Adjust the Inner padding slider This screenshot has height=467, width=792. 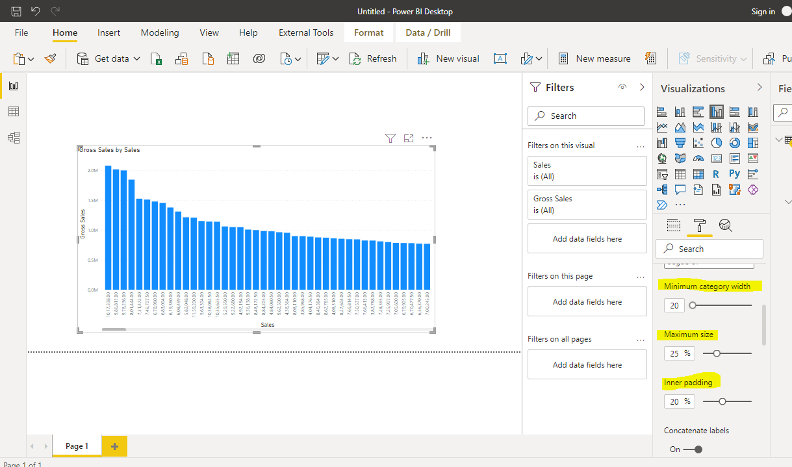pos(727,401)
